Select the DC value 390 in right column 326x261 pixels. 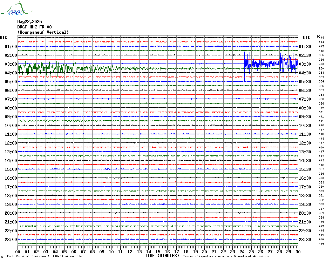(321, 187)
